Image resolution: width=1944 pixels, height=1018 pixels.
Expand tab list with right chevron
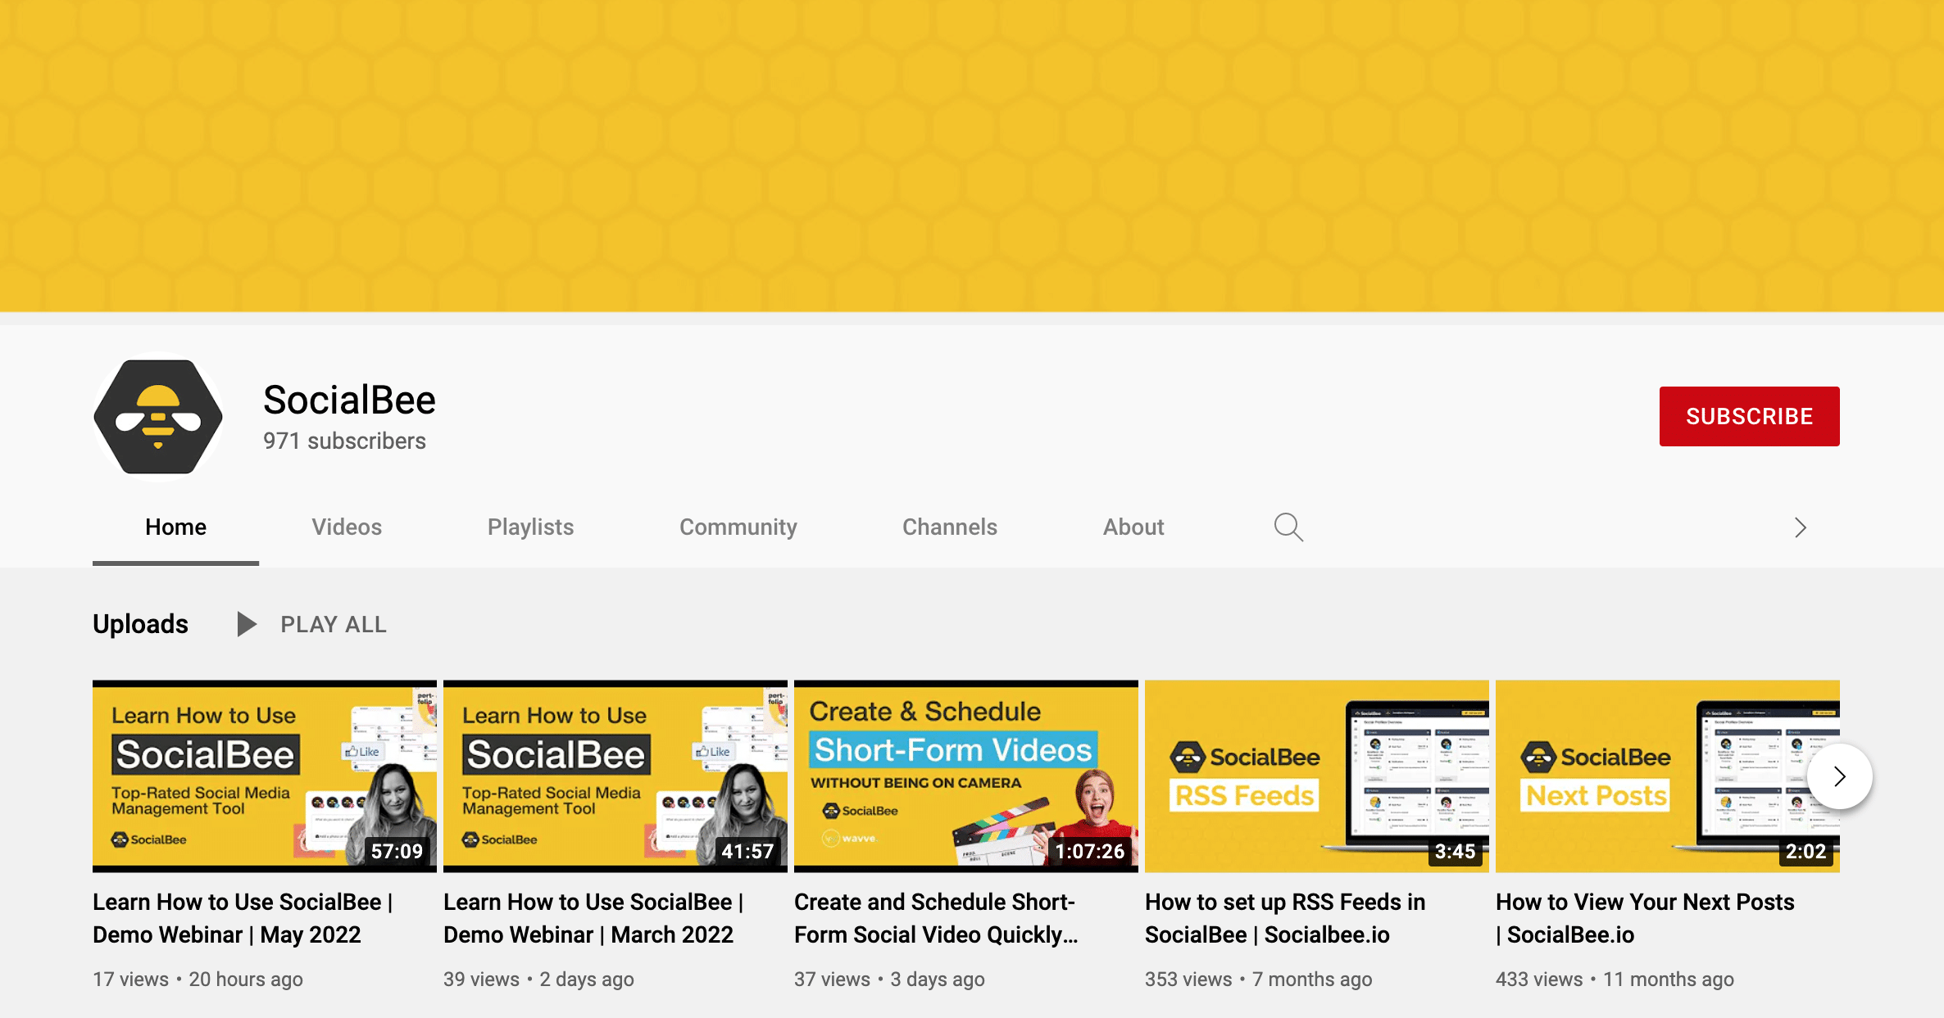tap(1800, 527)
